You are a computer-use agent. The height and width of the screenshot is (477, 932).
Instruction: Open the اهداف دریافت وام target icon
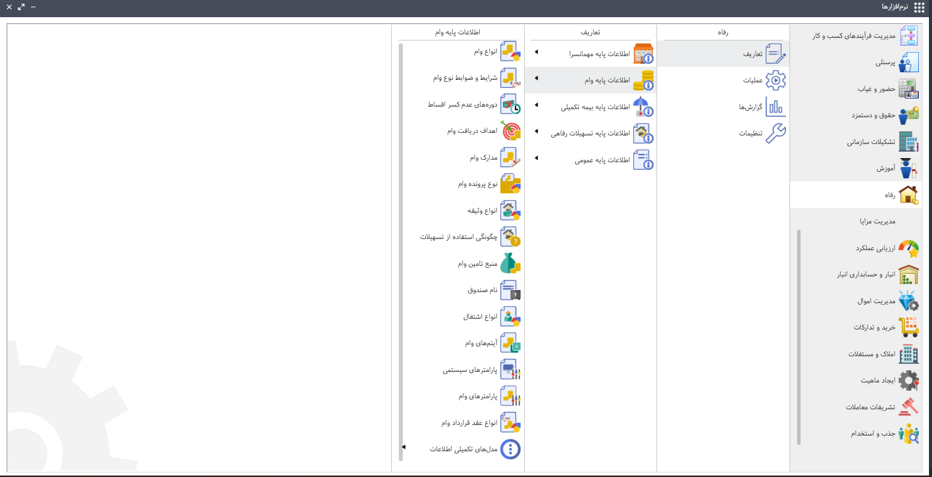pyautogui.click(x=510, y=131)
